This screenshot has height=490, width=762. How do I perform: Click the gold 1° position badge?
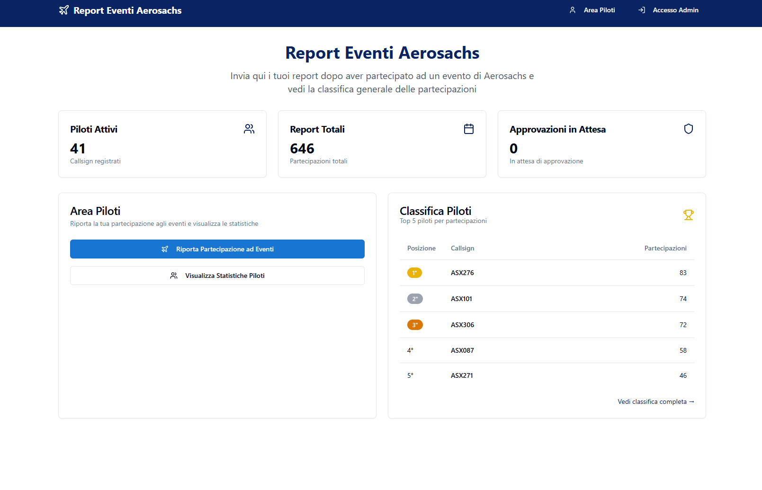(414, 273)
